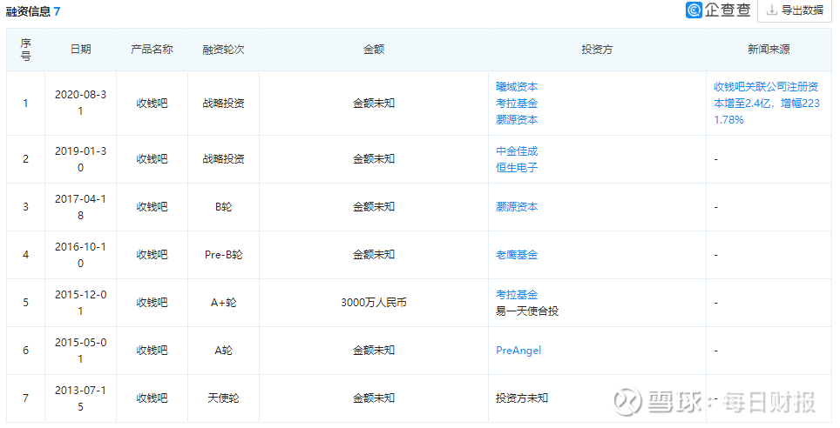Click the B轮 round cell
The height and width of the screenshot is (428, 840).
pos(223,207)
